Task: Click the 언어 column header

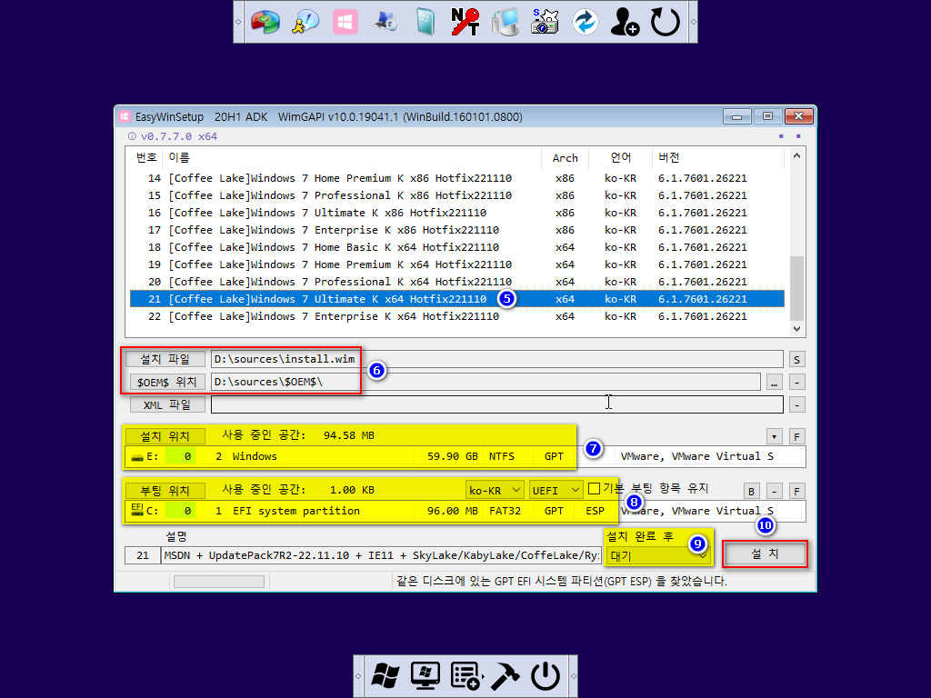Action: pos(620,157)
